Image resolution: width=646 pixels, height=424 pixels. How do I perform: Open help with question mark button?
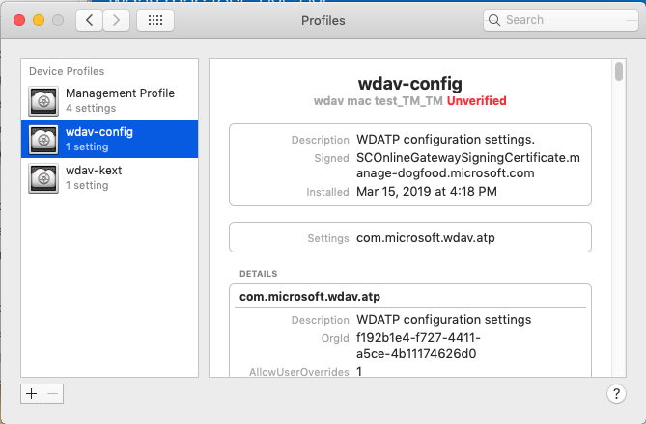(616, 393)
